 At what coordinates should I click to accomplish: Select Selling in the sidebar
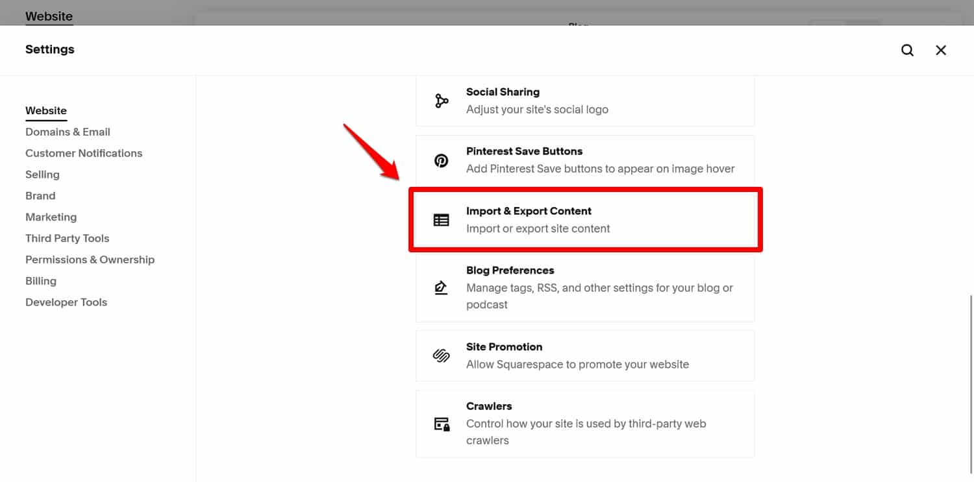(x=42, y=175)
